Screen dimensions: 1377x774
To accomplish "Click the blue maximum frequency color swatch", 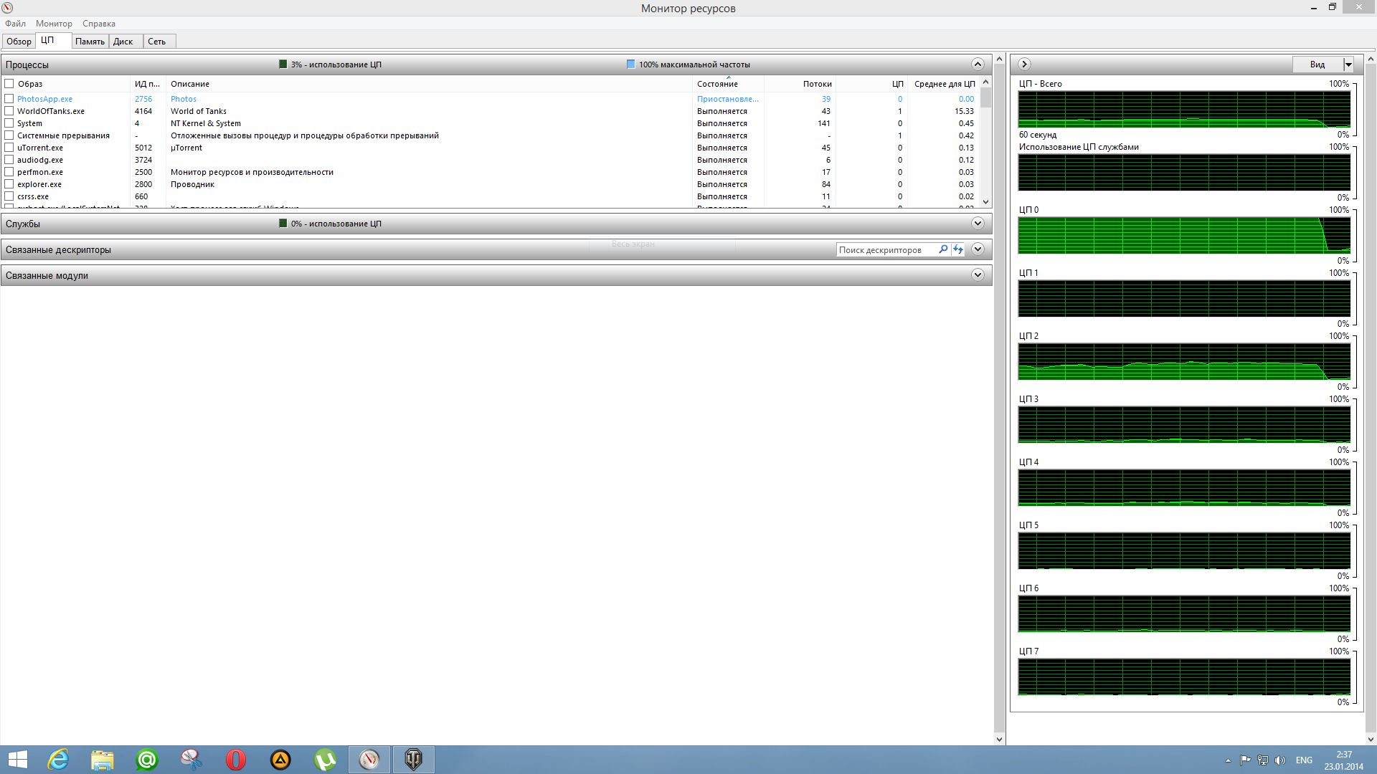I will click(630, 64).
